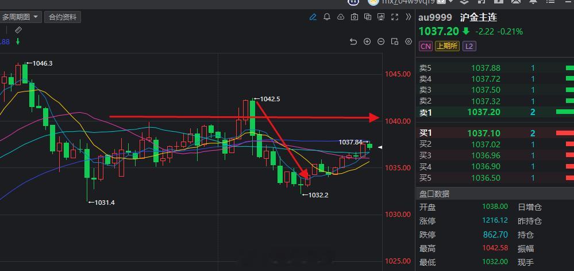Image resolution: width=574 pixels, height=271 pixels.
Task: Open chart settings hexagon gear icon
Action: [x=409, y=41]
